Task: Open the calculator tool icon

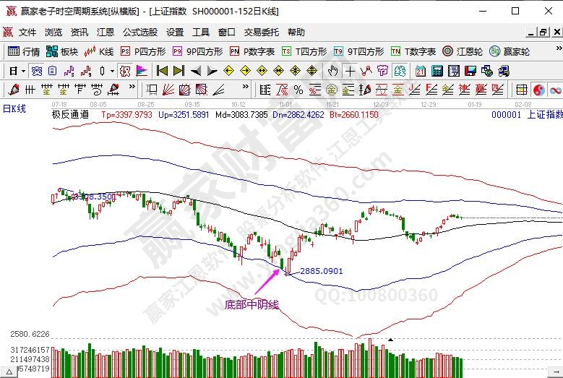Action: [x=437, y=71]
